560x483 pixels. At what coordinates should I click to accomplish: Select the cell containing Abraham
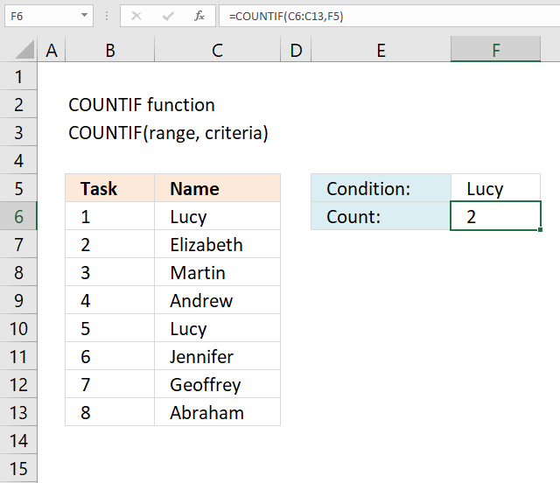pyautogui.click(x=217, y=412)
